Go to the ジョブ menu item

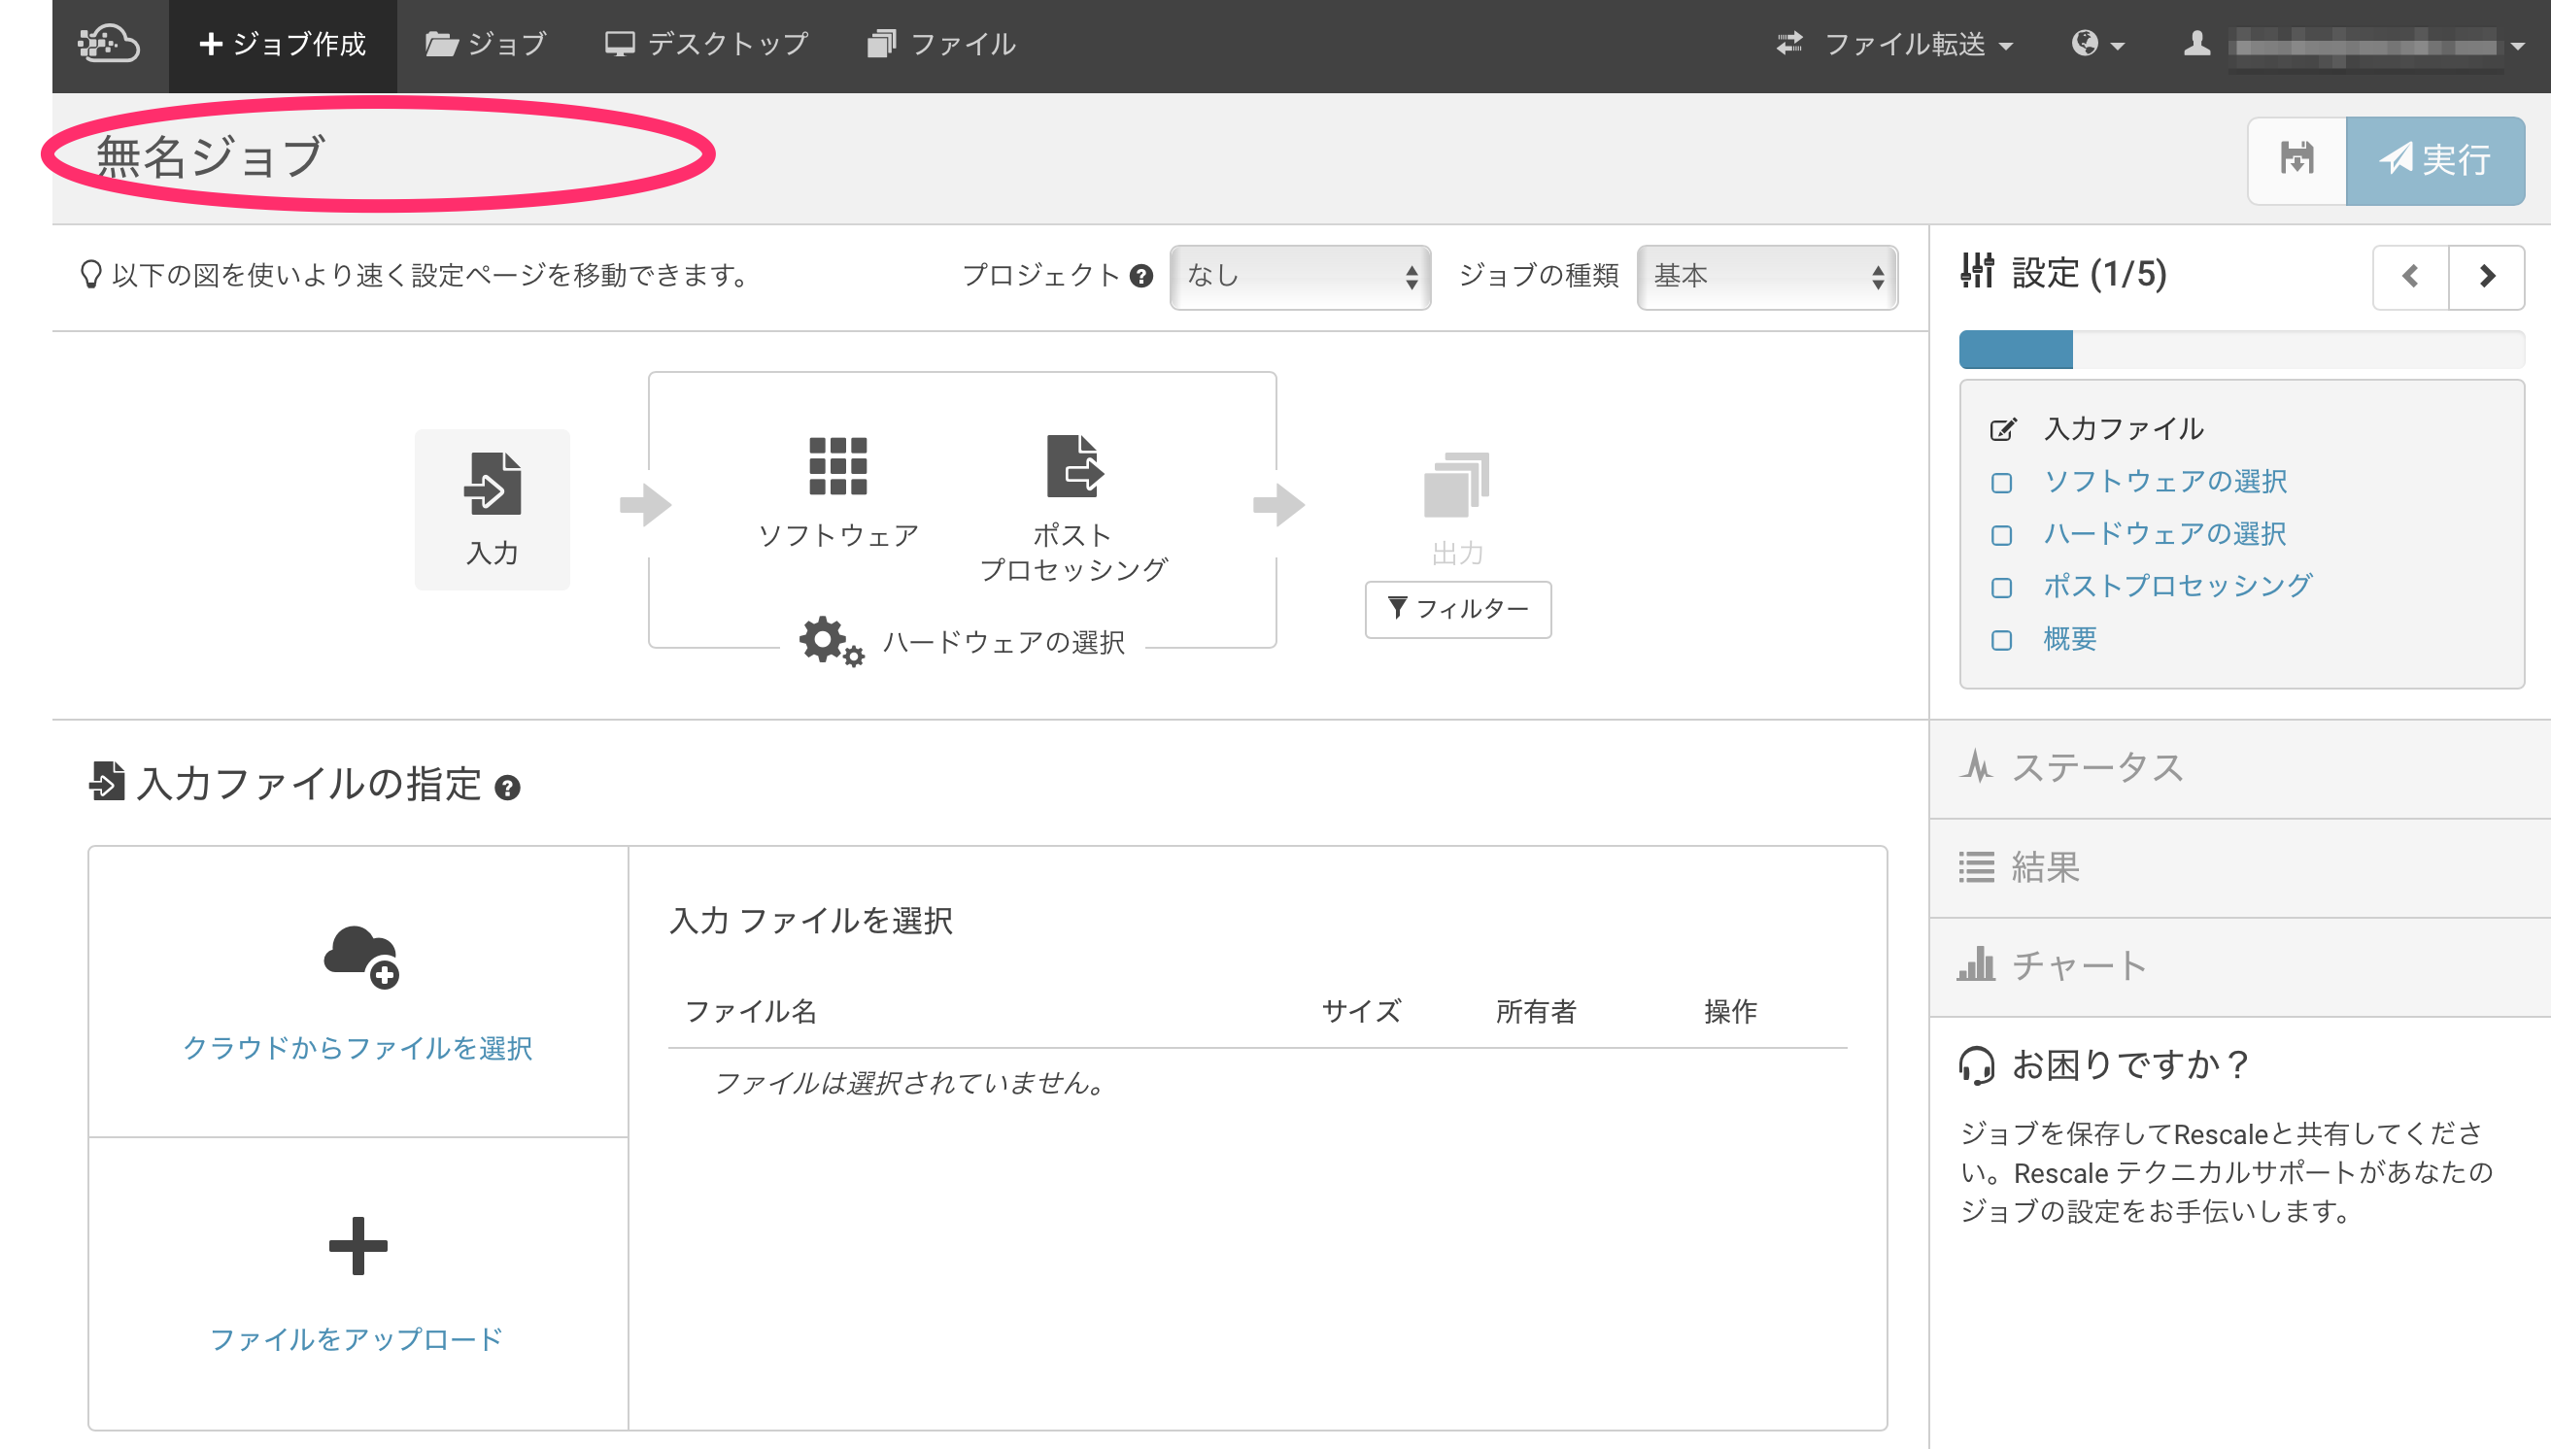tap(486, 45)
